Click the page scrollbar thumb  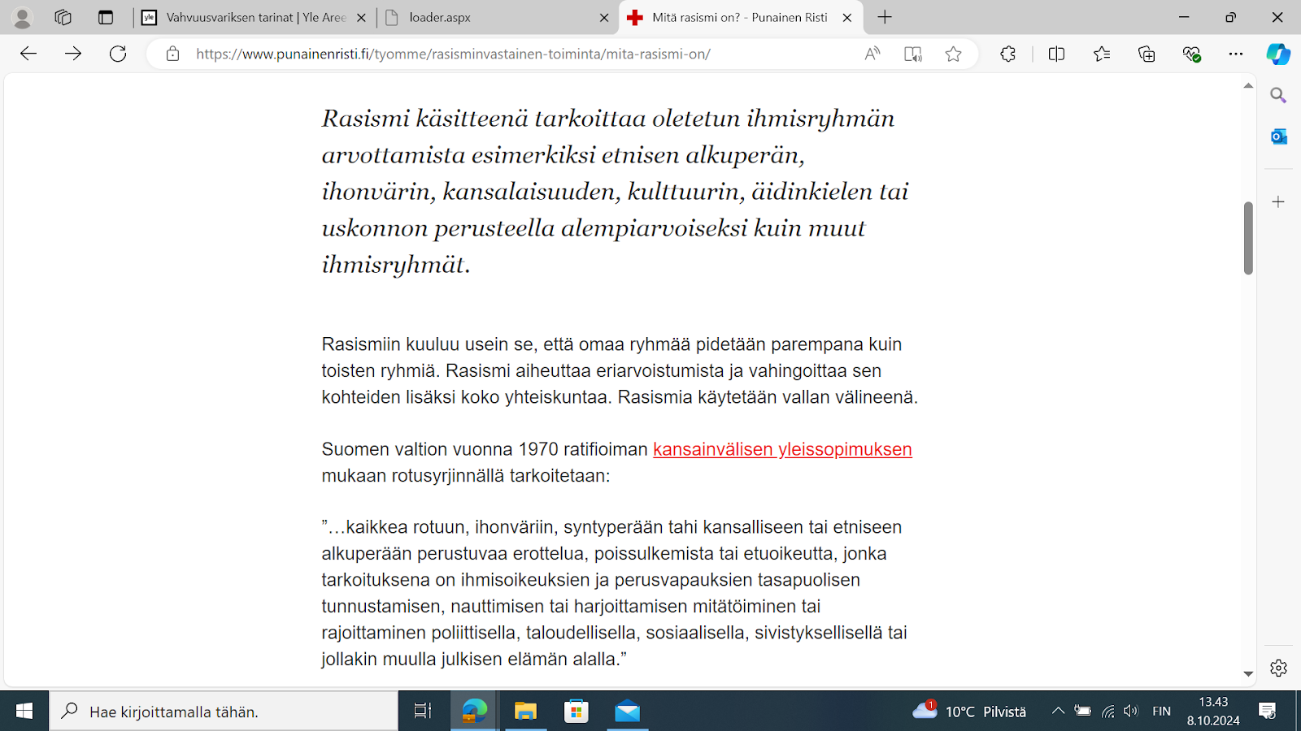[1248, 238]
